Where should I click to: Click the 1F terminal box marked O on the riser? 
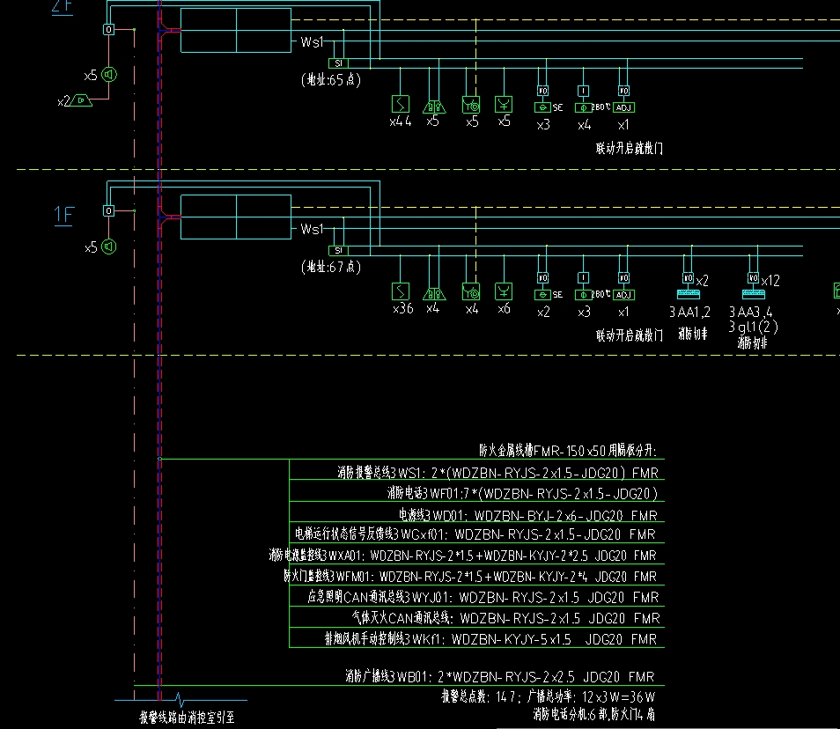tap(109, 210)
